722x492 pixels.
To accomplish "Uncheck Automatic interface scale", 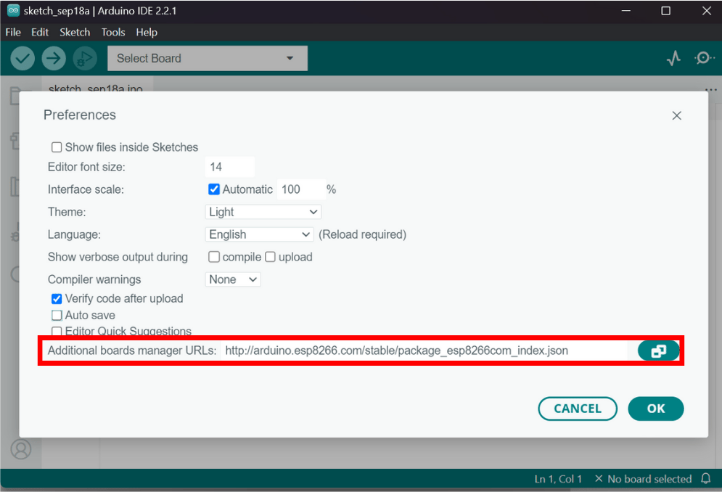I will click(x=213, y=189).
